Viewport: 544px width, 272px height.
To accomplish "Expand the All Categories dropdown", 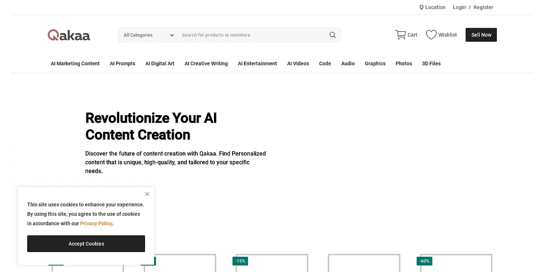I will coord(148,35).
